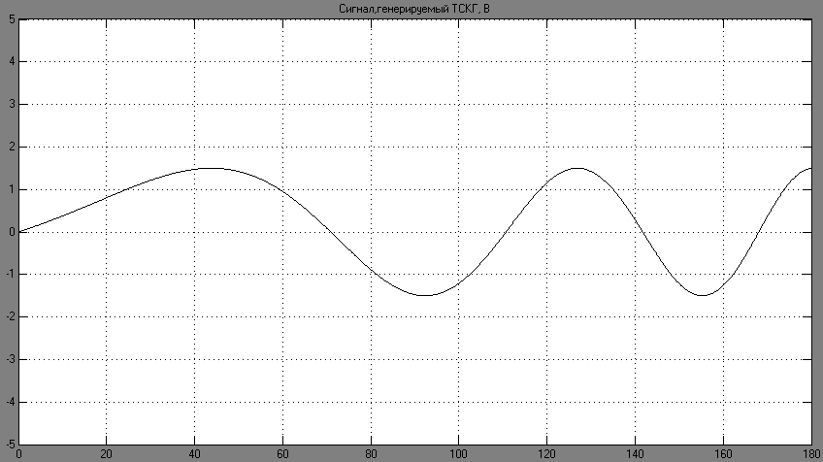Click the x-axis label '120'

(547, 454)
